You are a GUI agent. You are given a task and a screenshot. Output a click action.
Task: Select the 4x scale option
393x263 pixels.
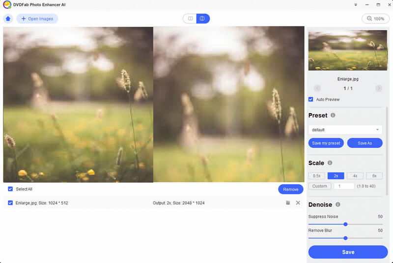355,176
